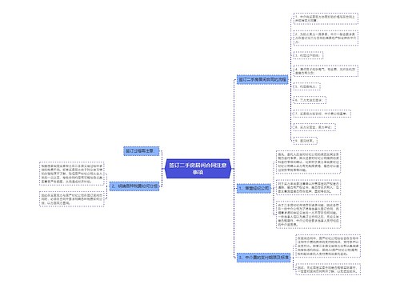Click the step 8 leaf about 买方交定金
The height and width of the screenshot is (288, 400).
click(314, 127)
